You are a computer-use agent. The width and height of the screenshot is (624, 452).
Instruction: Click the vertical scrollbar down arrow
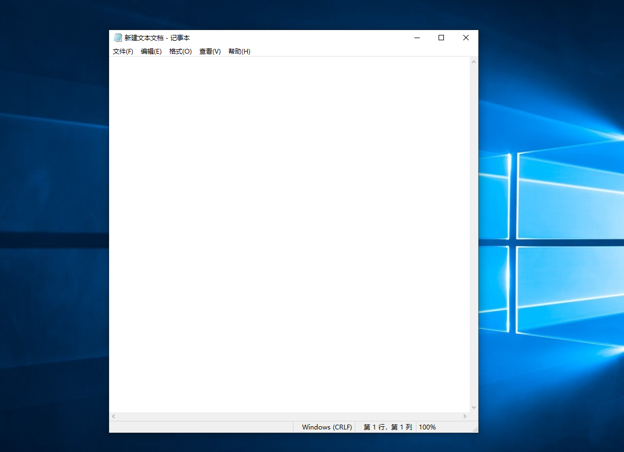(x=474, y=407)
